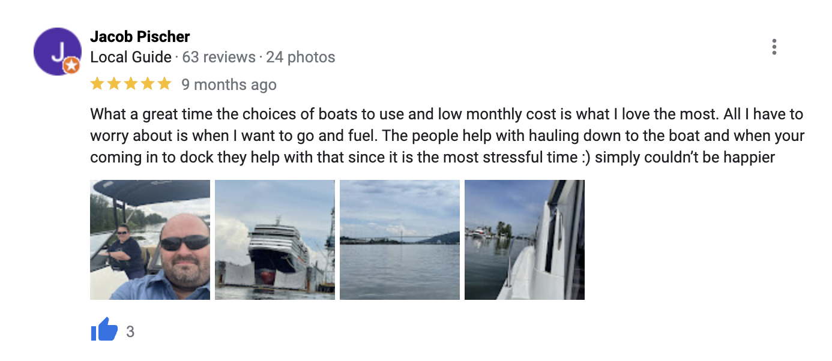
Task: Click the fourth yellow rating star
Action: [x=148, y=84]
